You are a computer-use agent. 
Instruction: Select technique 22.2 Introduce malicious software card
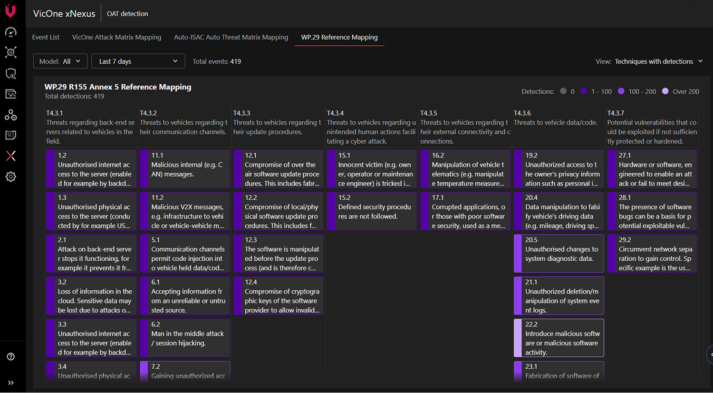click(x=559, y=338)
